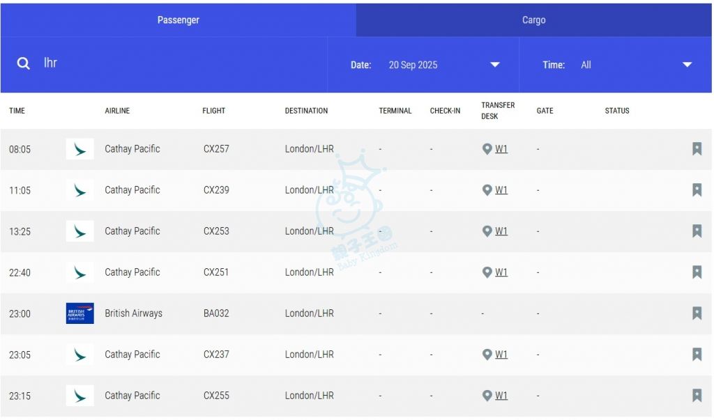Open W1 transfer desk link for CX251
The height and width of the screenshot is (420, 714).
pos(501,272)
